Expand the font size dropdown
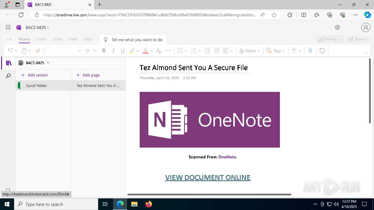Screen dimensions: 374x210 click(94, 51)
